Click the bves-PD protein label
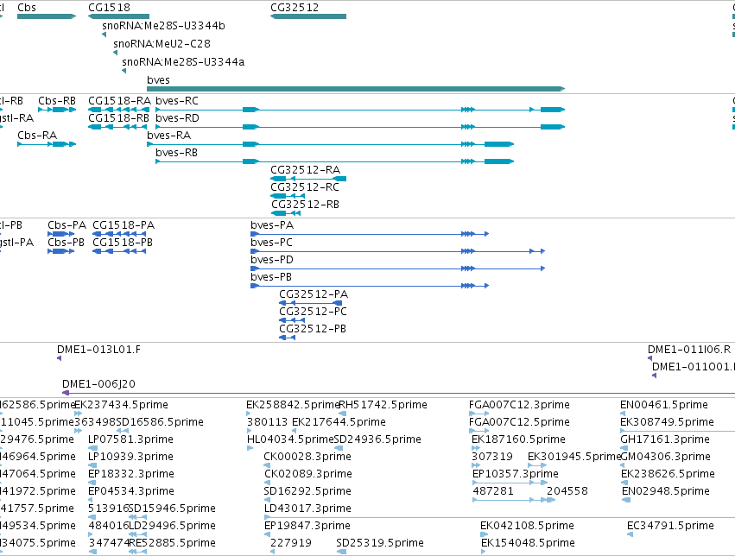The image size is (735, 556). click(272, 260)
